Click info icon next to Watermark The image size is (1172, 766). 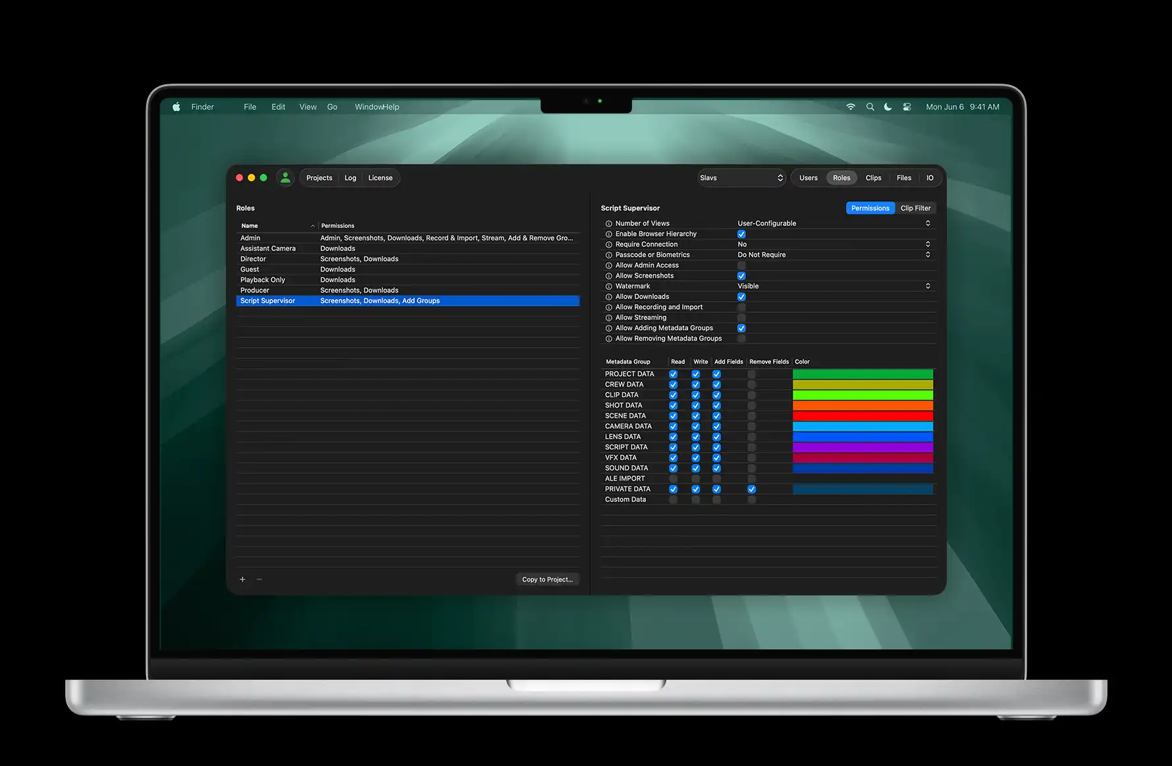pyautogui.click(x=608, y=287)
